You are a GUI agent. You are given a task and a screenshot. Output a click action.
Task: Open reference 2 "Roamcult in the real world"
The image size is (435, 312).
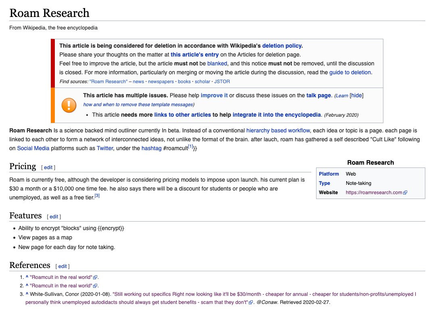pos(61,286)
